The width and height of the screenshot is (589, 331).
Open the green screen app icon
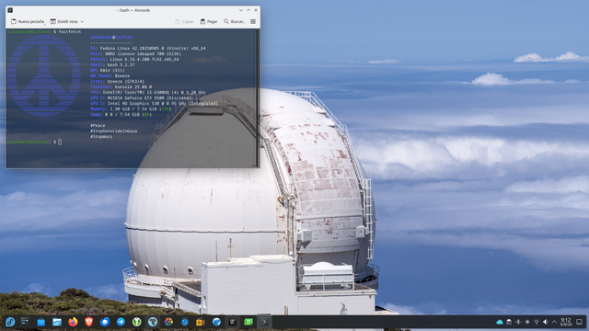point(248,322)
